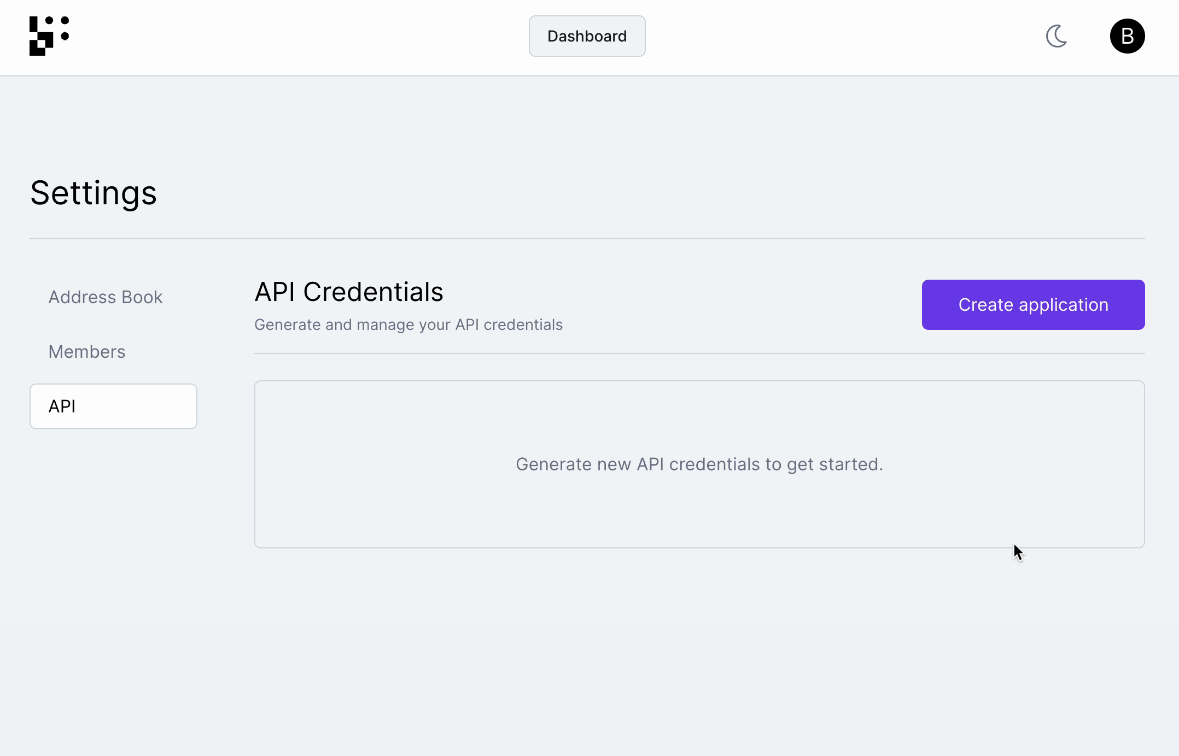Click the Create application button
Screen dimensions: 1179x756
(1033, 305)
